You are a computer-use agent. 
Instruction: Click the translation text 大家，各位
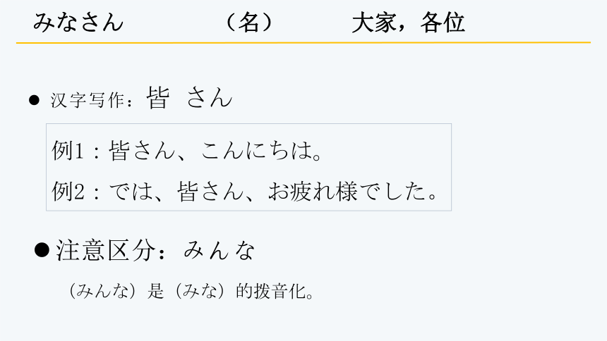point(409,23)
